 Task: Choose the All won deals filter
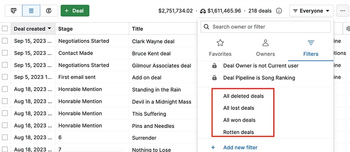click(x=239, y=120)
